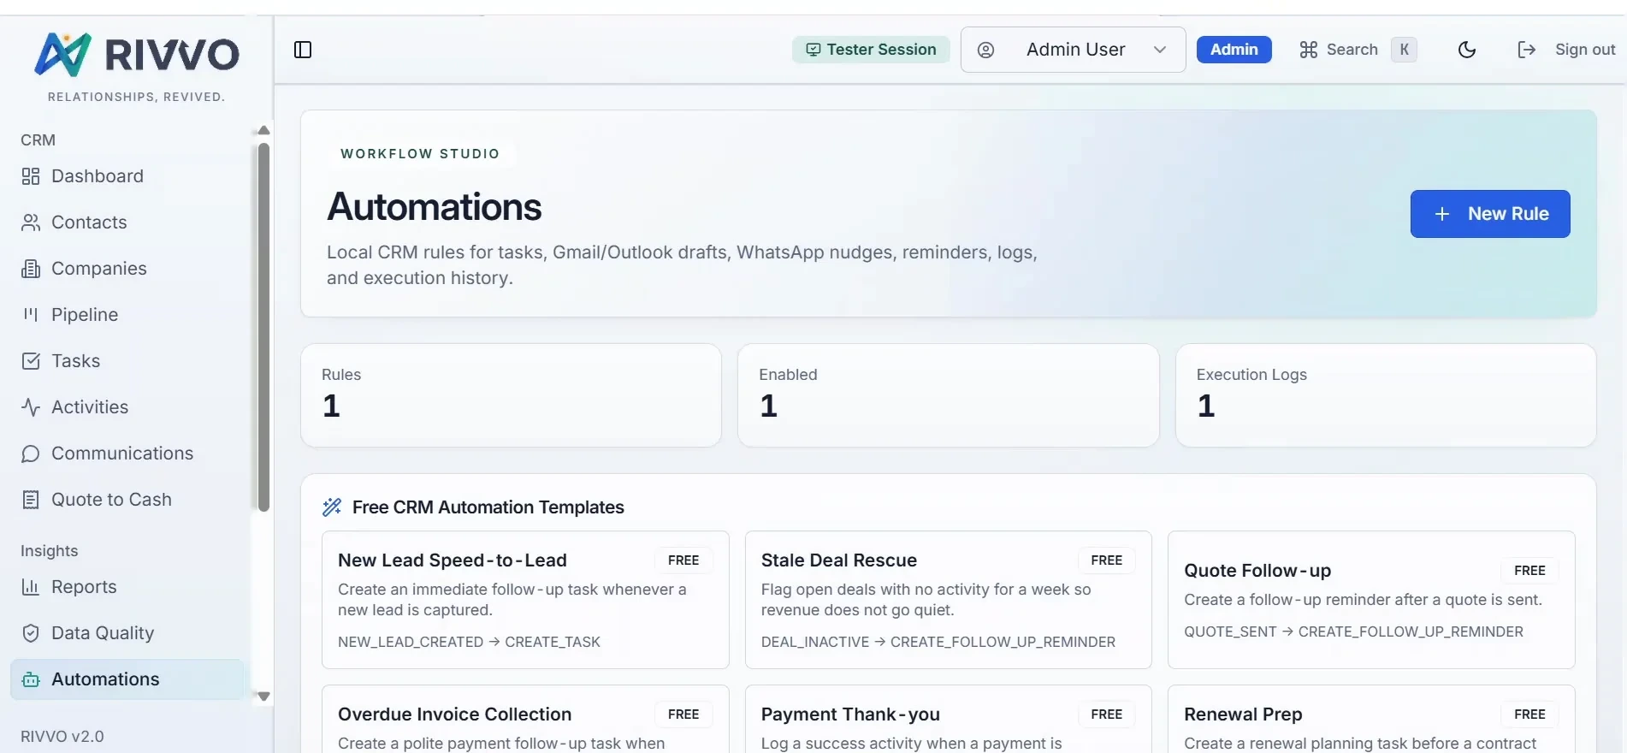Click the Activities pulse icon
This screenshot has height=753, width=1627.
coord(31,407)
